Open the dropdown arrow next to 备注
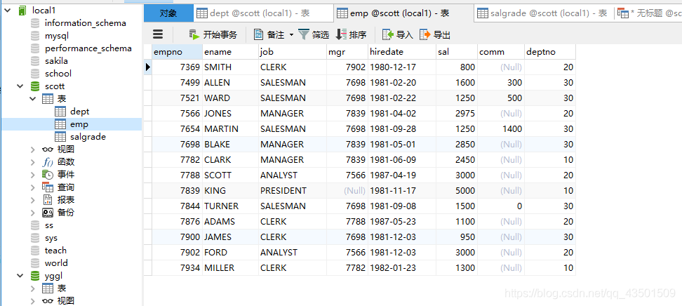682x306 pixels. (291, 35)
